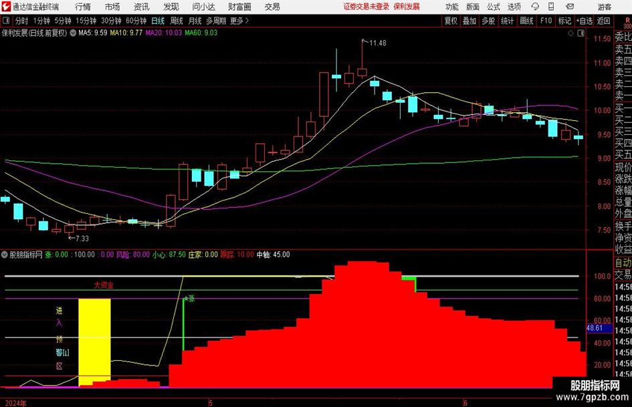632x407 pixels.
Task: Switch to 5分钟 period
Action: pos(63,21)
